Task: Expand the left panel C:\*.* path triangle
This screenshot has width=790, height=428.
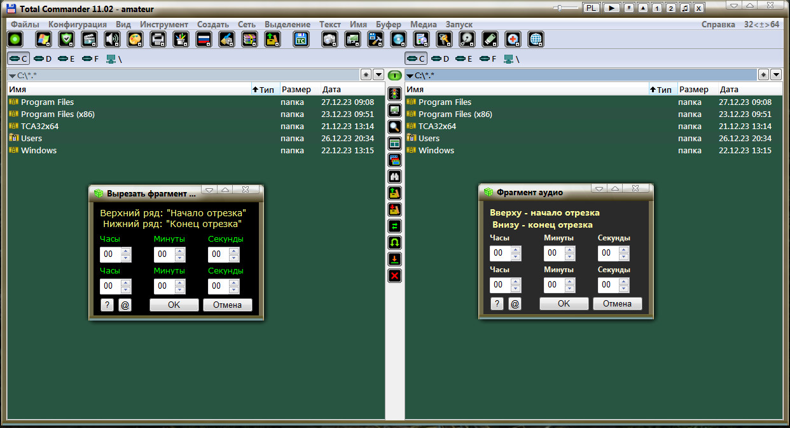Action: 12,76
